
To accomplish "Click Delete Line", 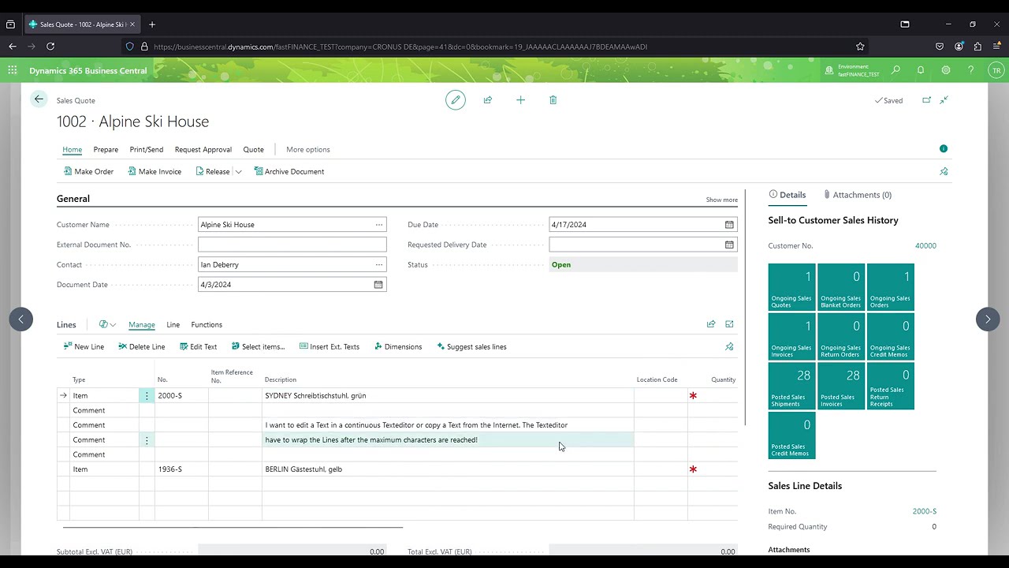I will [142, 346].
